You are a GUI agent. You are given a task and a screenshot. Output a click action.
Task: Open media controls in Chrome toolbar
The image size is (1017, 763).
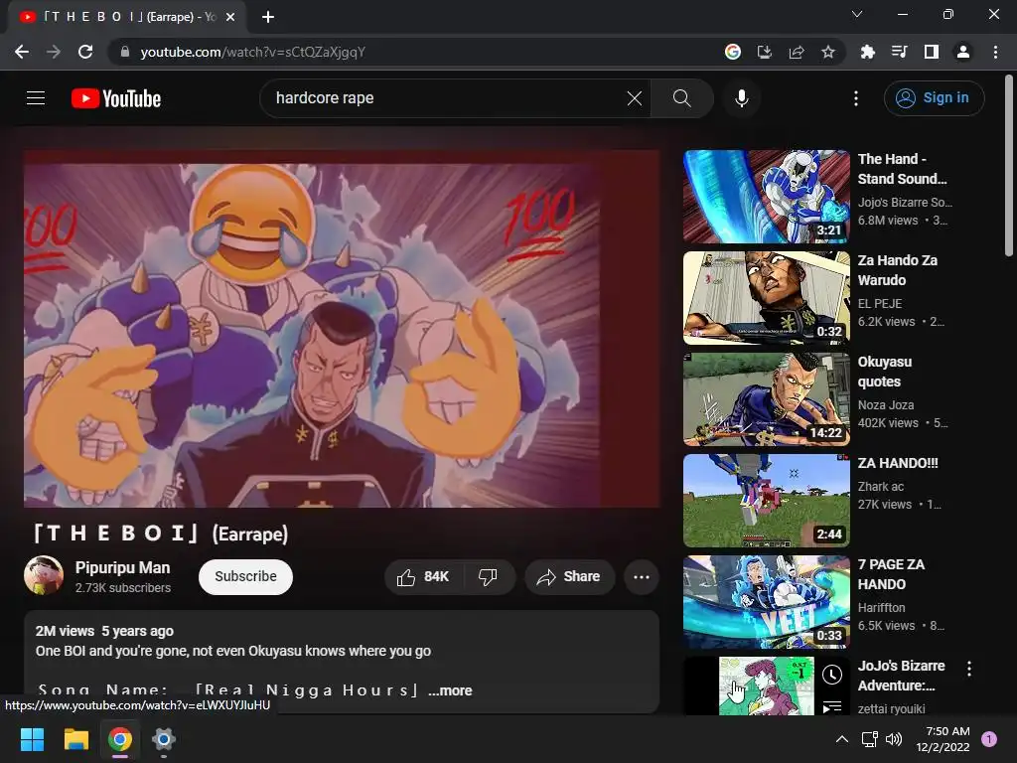tap(900, 52)
